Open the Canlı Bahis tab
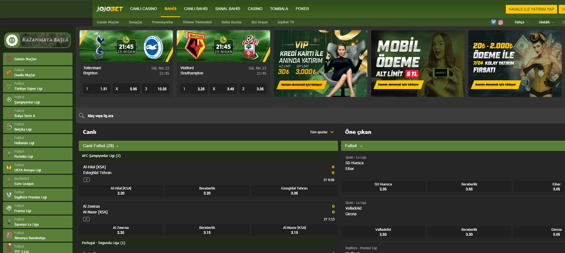The image size is (565, 253). tap(196, 9)
